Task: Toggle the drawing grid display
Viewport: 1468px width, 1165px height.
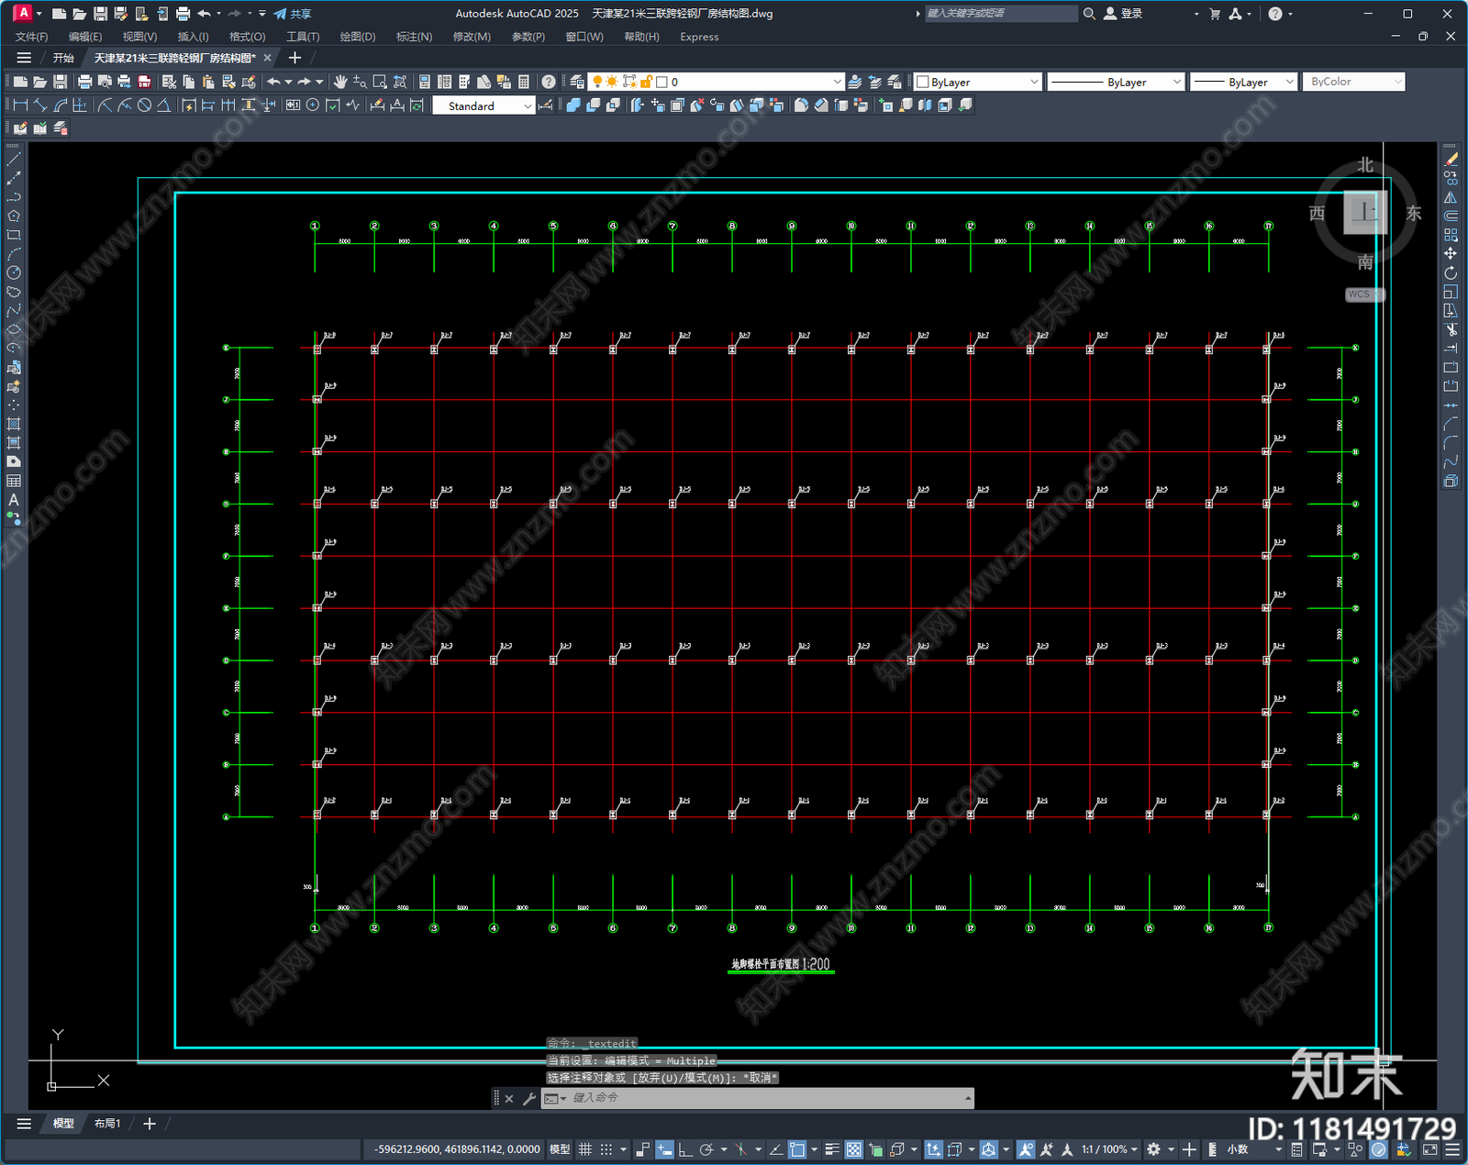Action: (x=584, y=1149)
